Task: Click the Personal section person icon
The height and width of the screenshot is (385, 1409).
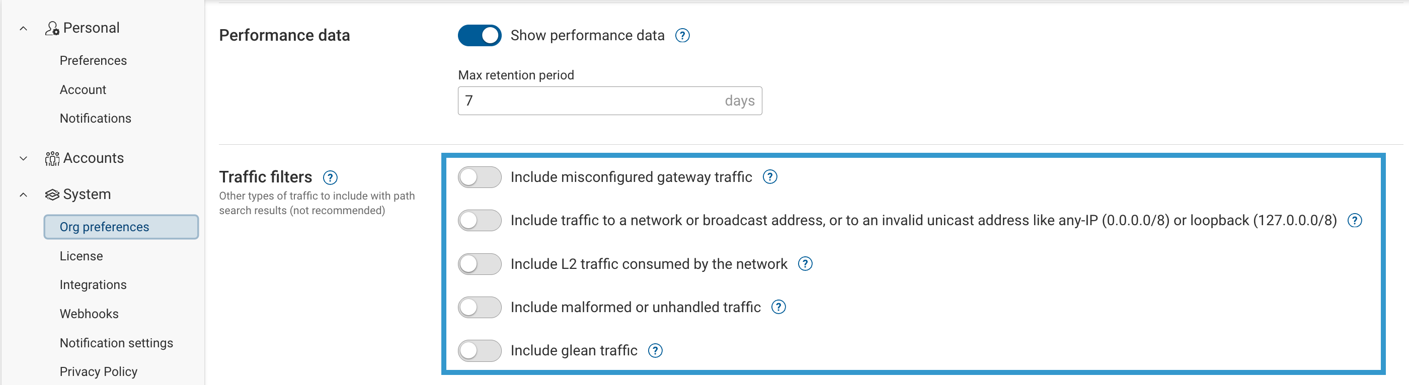Action: point(52,27)
